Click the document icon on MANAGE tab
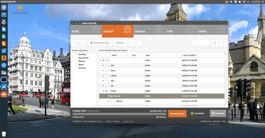 159,29
